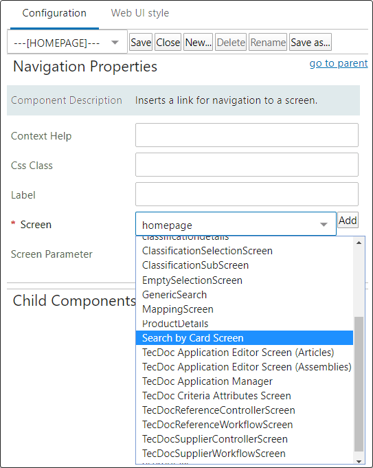Viewport: 373px width, 468px height.
Task: Click the Label input field
Action: [x=247, y=194]
